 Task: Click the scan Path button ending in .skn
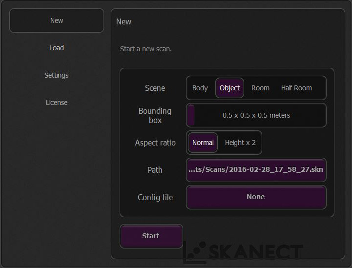click(x=256, y=170)
